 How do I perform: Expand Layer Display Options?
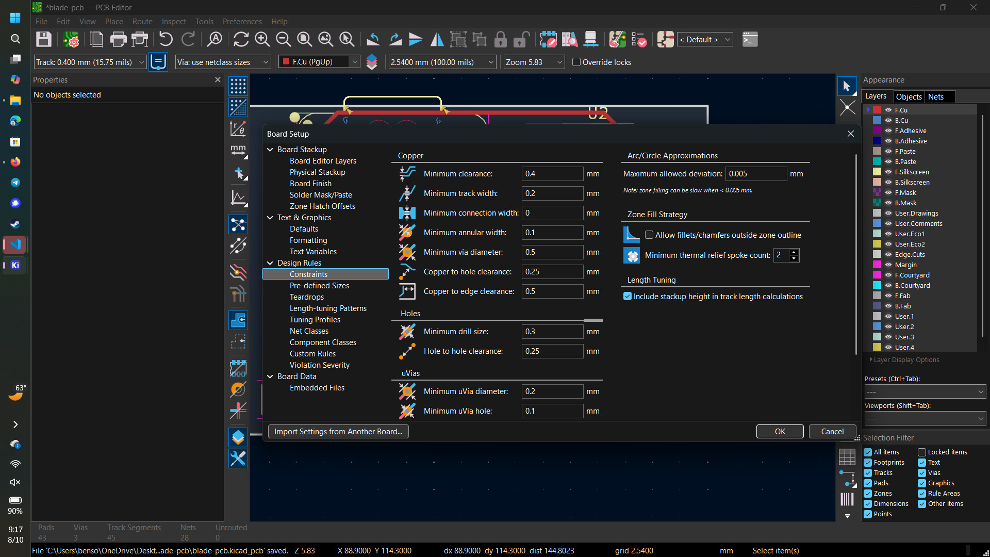pyautogui.click(x=904, y=360)
